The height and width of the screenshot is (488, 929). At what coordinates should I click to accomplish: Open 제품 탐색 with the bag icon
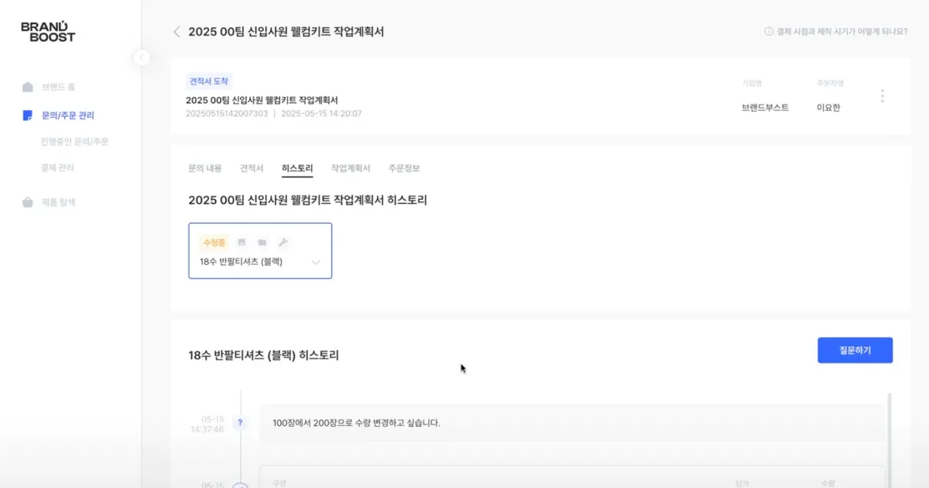pyautogui.click(x=29, y=201)
